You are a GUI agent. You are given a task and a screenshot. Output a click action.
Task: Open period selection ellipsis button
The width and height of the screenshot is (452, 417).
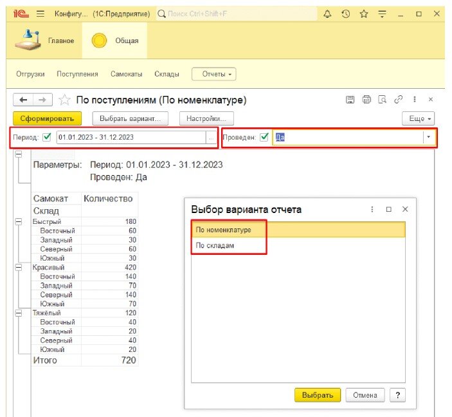tap(212, 138)
